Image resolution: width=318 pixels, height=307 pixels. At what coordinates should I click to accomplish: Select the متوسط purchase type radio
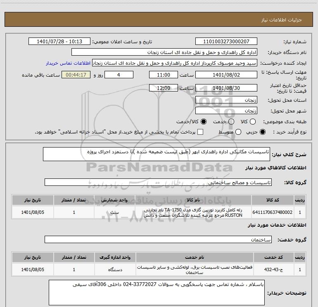[x=238, y=132]
